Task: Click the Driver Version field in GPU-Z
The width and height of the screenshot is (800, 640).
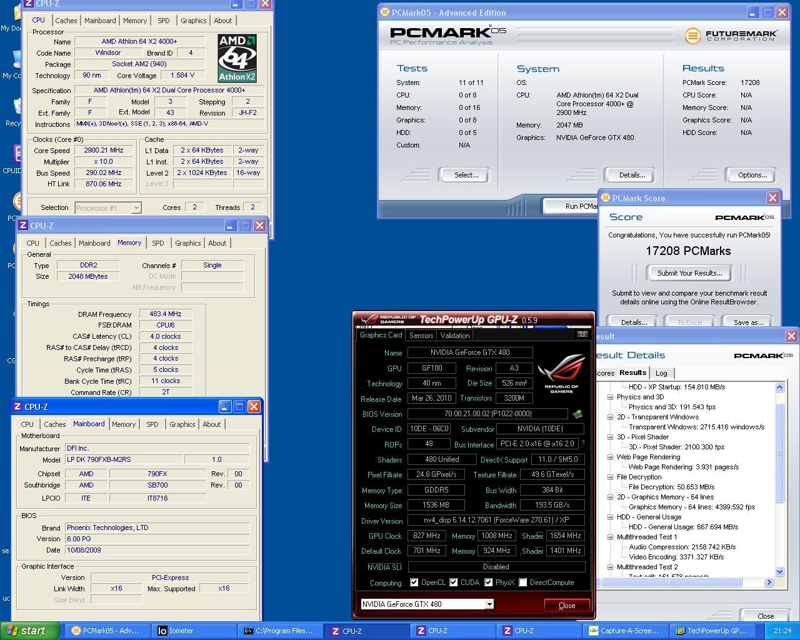Action: pos(496,520)
